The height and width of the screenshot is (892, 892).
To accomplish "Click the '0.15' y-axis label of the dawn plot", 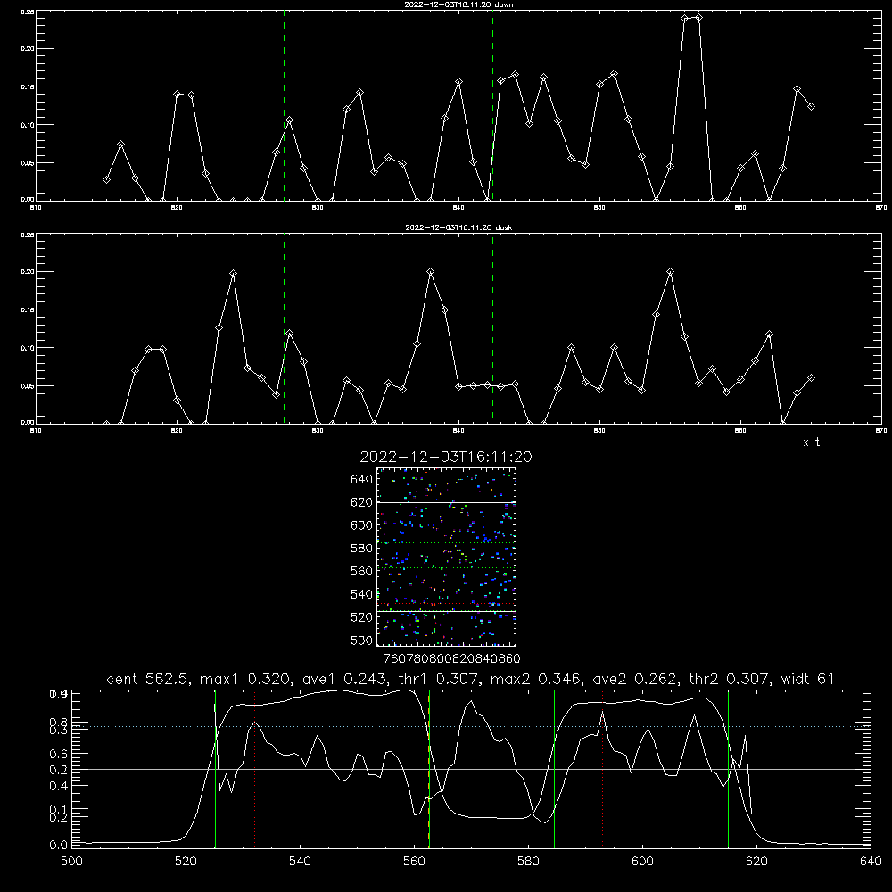I will (x=28, y=87).
